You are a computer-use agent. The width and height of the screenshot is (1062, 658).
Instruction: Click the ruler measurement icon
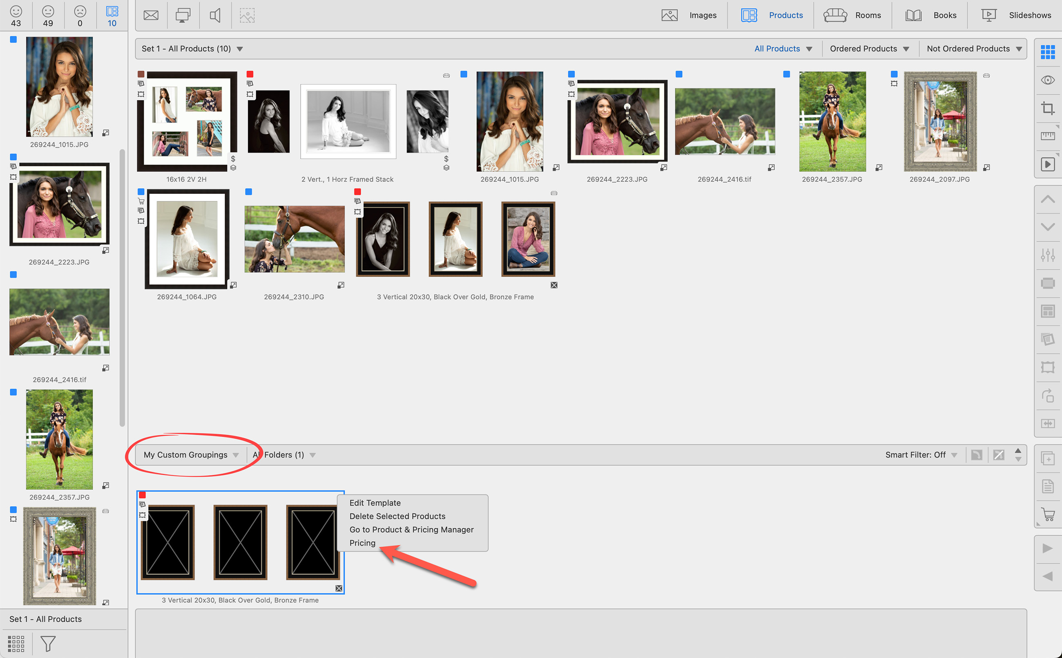click(1048, 136)
